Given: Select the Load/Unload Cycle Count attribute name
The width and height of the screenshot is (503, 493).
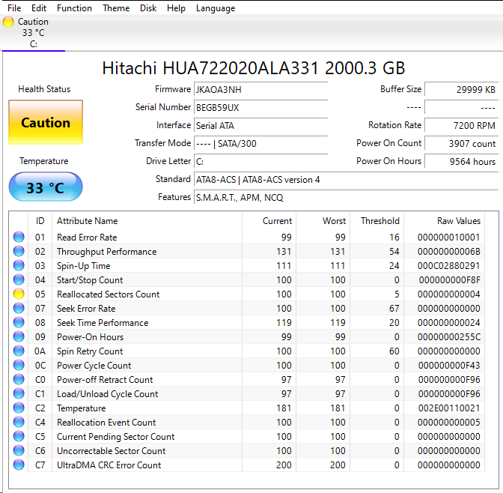Looking at the screenshot, I should click(x=108, y=394).
